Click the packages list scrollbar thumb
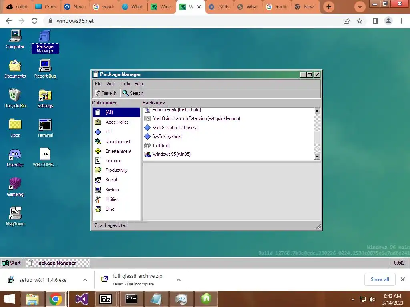 click(x=317, y=138)
